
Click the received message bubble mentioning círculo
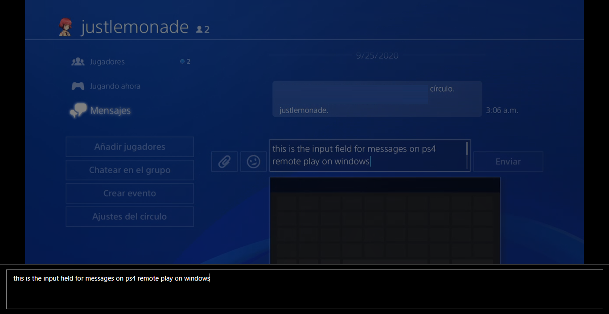(x=377, y=99)
